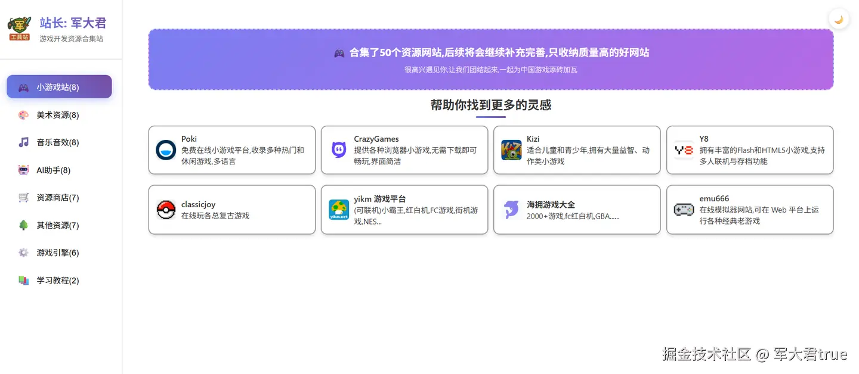Screen dimensions: 859x374
Task: Click the shopping cart icon beside 资源商店
Action: coord(23,198)
